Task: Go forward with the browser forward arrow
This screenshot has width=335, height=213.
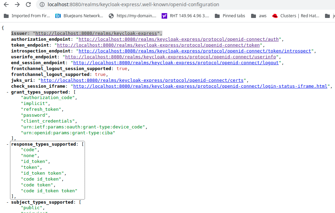Action: tap(17, 4)
